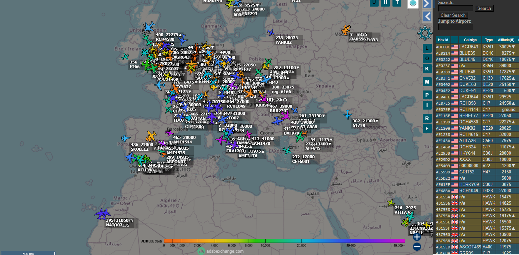Click the Clear Search button
Screen dimensions: 519x255
453,15
